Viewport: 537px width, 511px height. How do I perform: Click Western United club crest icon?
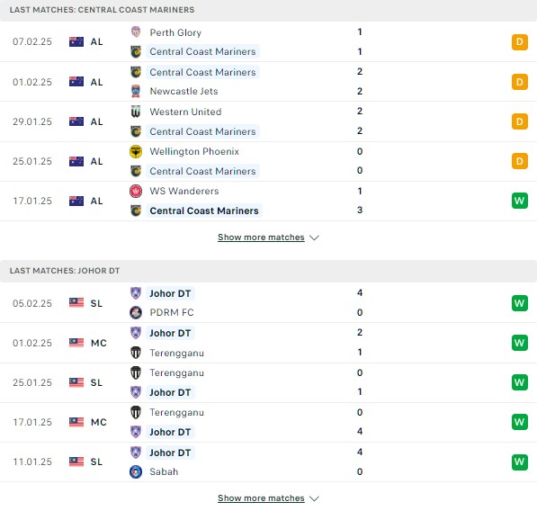pos(136,112)
